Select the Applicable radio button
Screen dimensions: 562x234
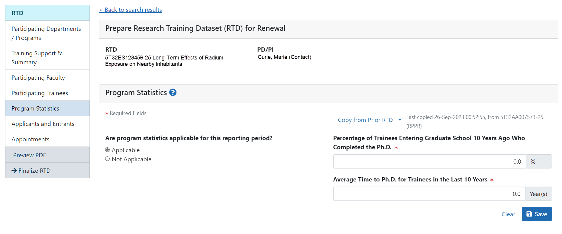coord(108,150)
